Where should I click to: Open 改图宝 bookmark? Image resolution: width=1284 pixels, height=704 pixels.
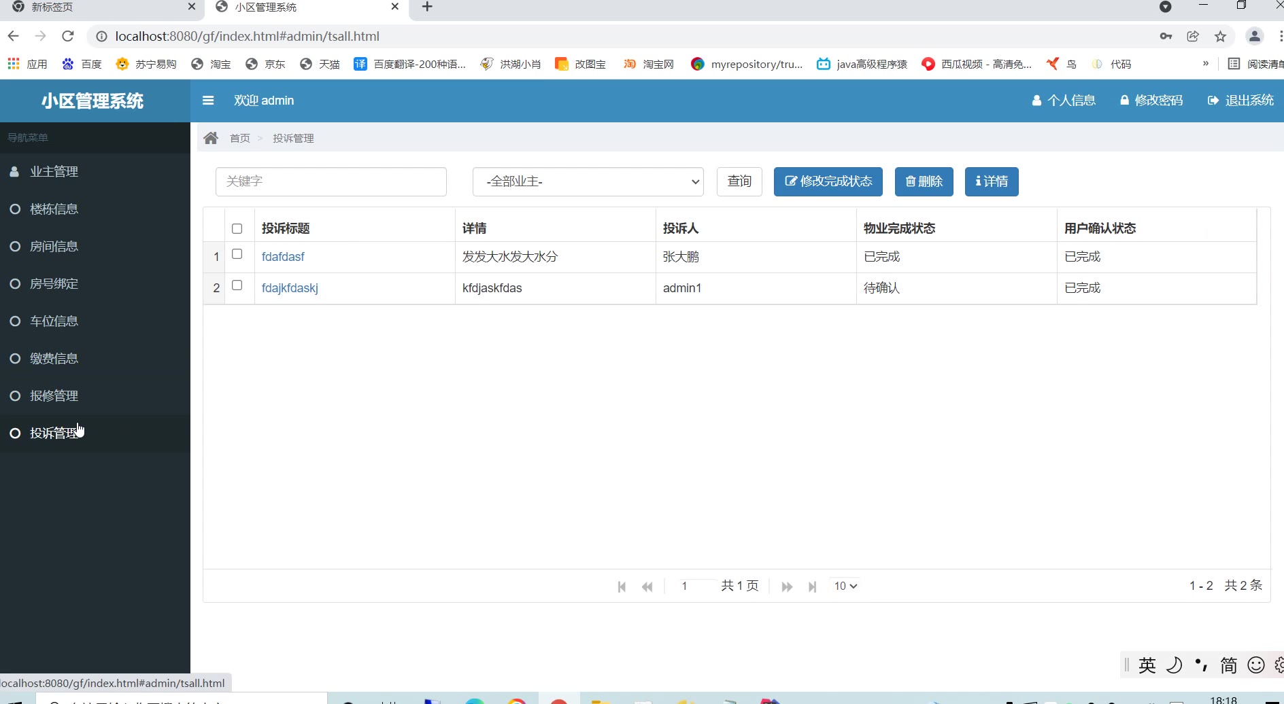coord(581,64)
